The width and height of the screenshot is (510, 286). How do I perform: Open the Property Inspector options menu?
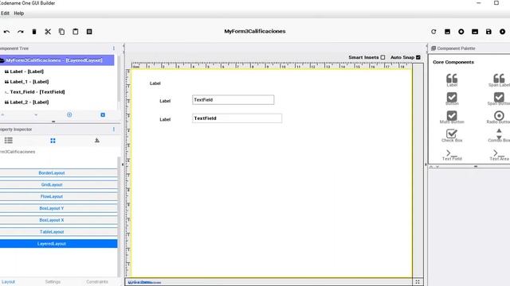pyautogui.click(x=114, y=129)
